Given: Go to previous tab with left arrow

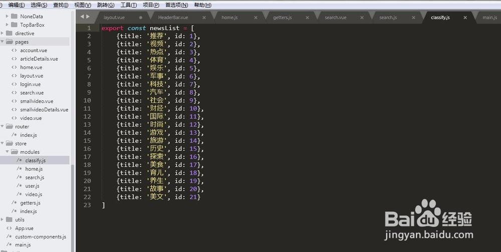Looking at the screenshot, I should 82,17.
